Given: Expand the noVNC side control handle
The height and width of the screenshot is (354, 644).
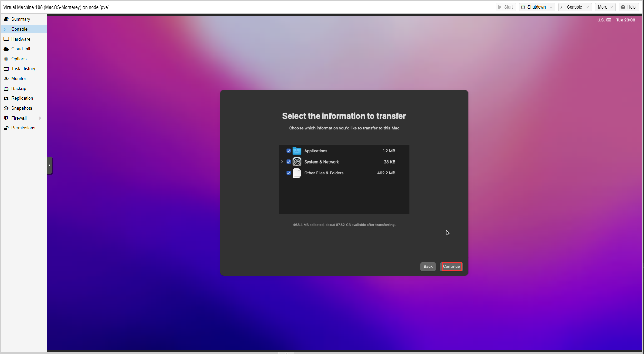Looking at the screenshot, I should [50, 165].
